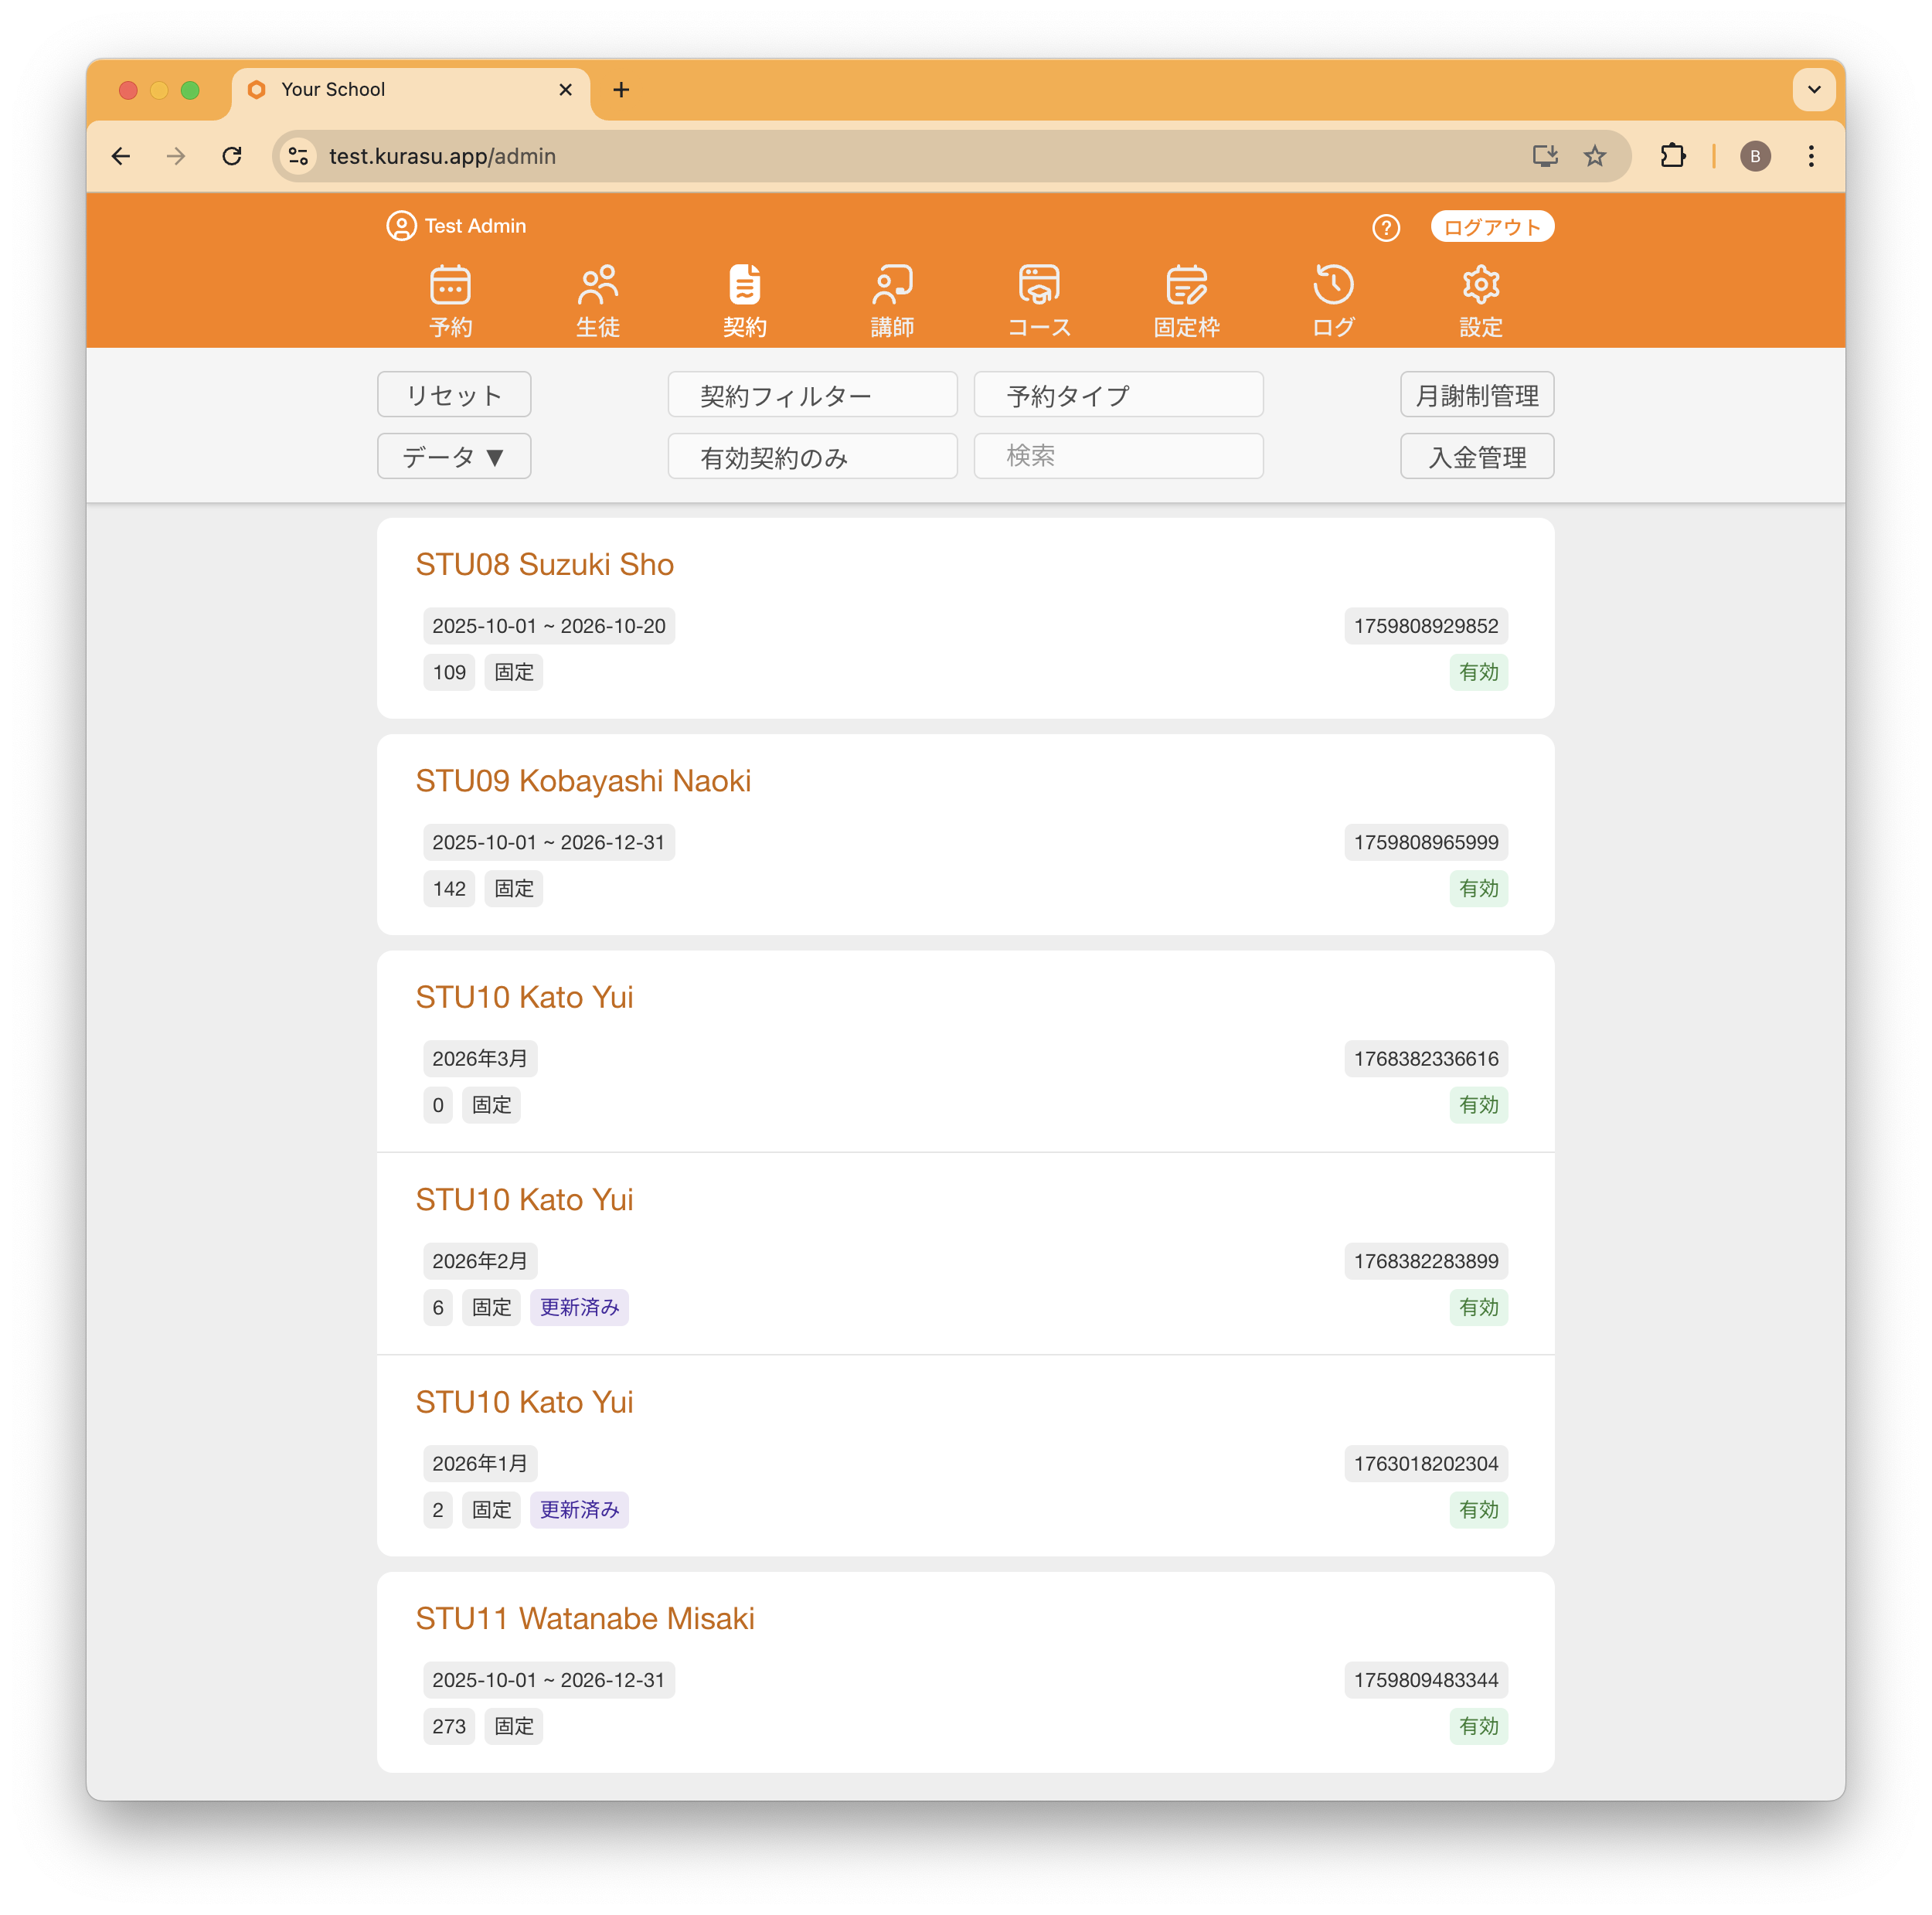
Task: Click the 検索 search field
Action: click(x=1118, y=457)
